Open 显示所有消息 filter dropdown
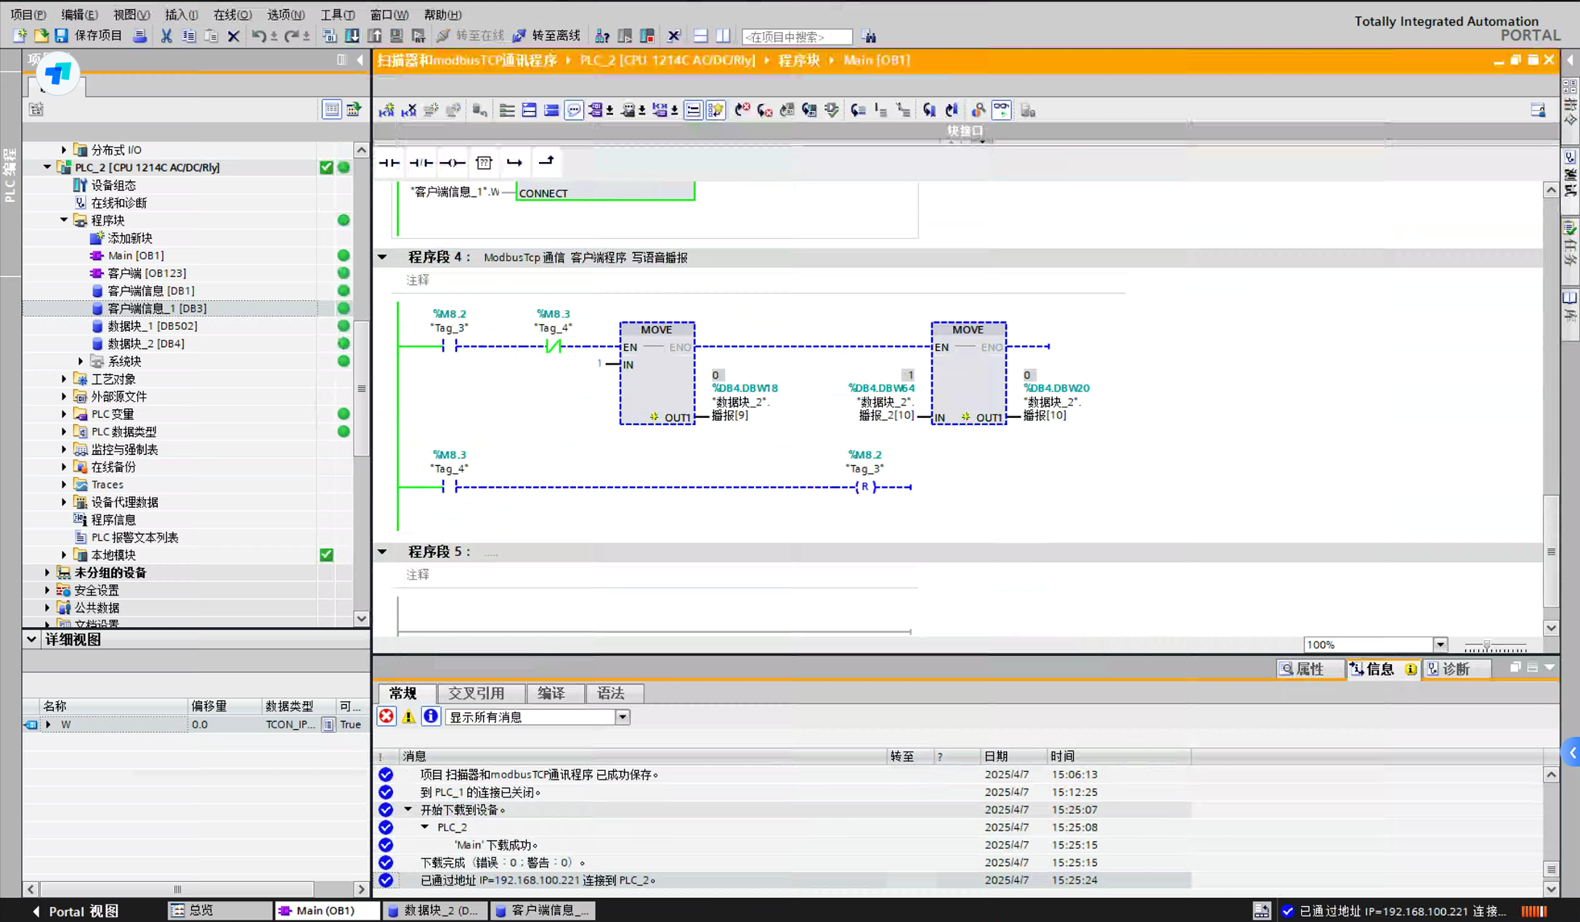Screen dimensions: 1580x922 [x=623, y=717]
